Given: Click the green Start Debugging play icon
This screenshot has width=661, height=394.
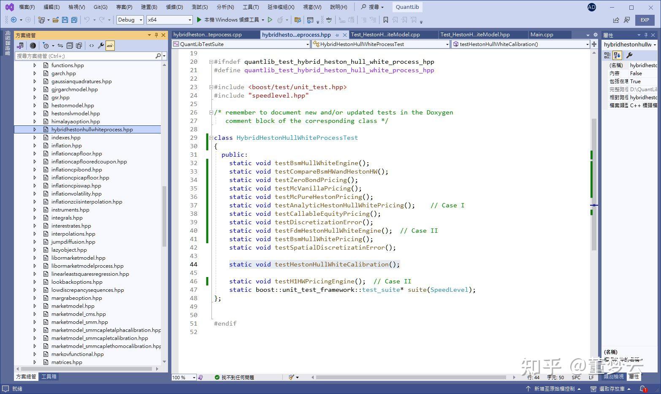Looking at the screenshot, I should (199, 20).
